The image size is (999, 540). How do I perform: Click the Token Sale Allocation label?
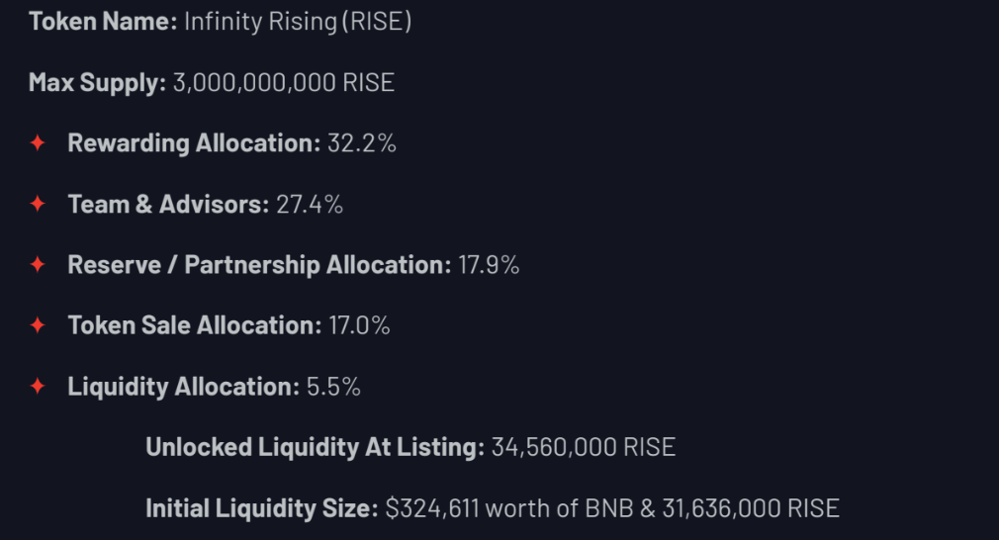pos(194,325)
